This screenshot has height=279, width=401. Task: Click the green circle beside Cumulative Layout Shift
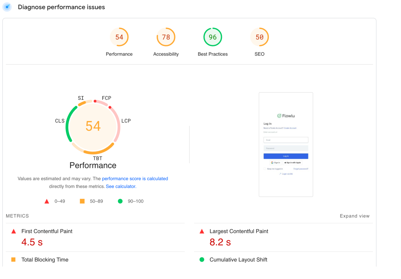click(x=202, y=259)
